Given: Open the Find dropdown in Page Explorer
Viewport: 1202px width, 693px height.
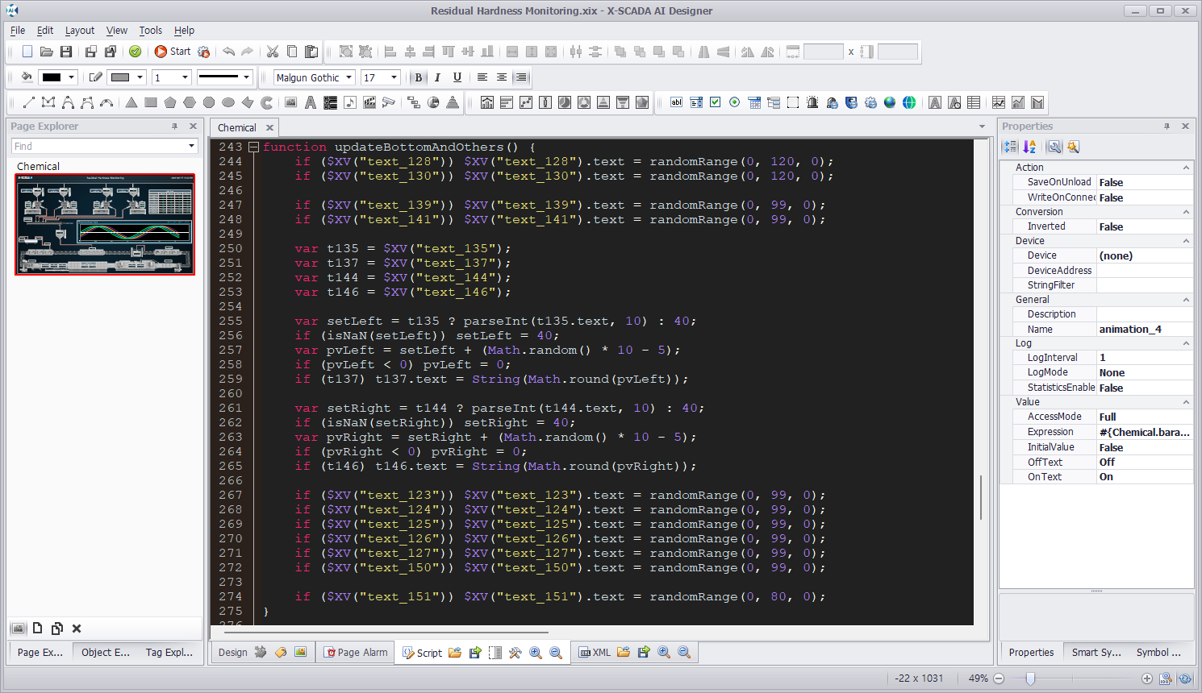Looking at the screenshot, I should (192, 146).
